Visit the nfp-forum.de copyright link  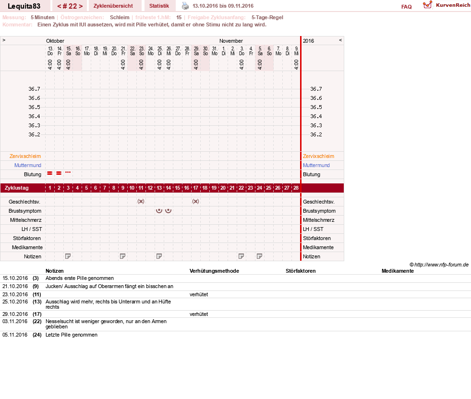click(x=439, y=265)
